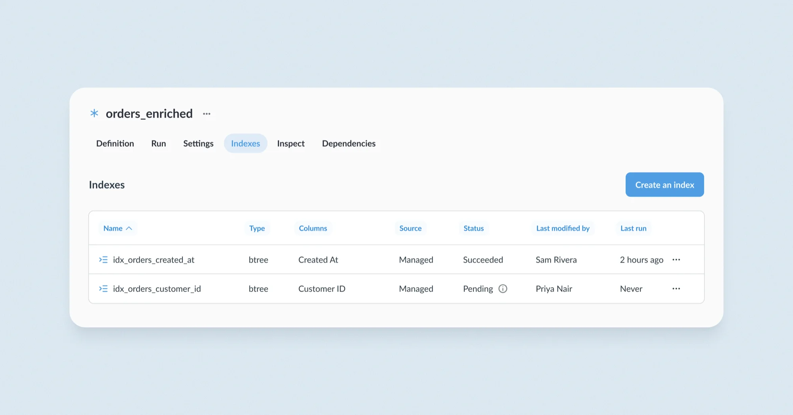Click the info icon next to Pending status
Image resolution: width=793 pixels, height=415 pixels.
tap(503, 288)
